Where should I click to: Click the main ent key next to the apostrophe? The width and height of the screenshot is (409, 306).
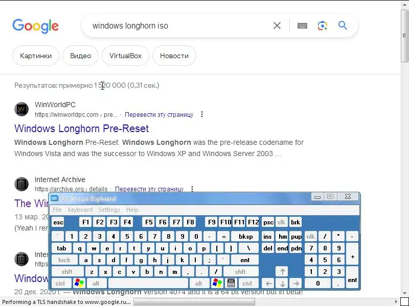[x=245, y=260]
